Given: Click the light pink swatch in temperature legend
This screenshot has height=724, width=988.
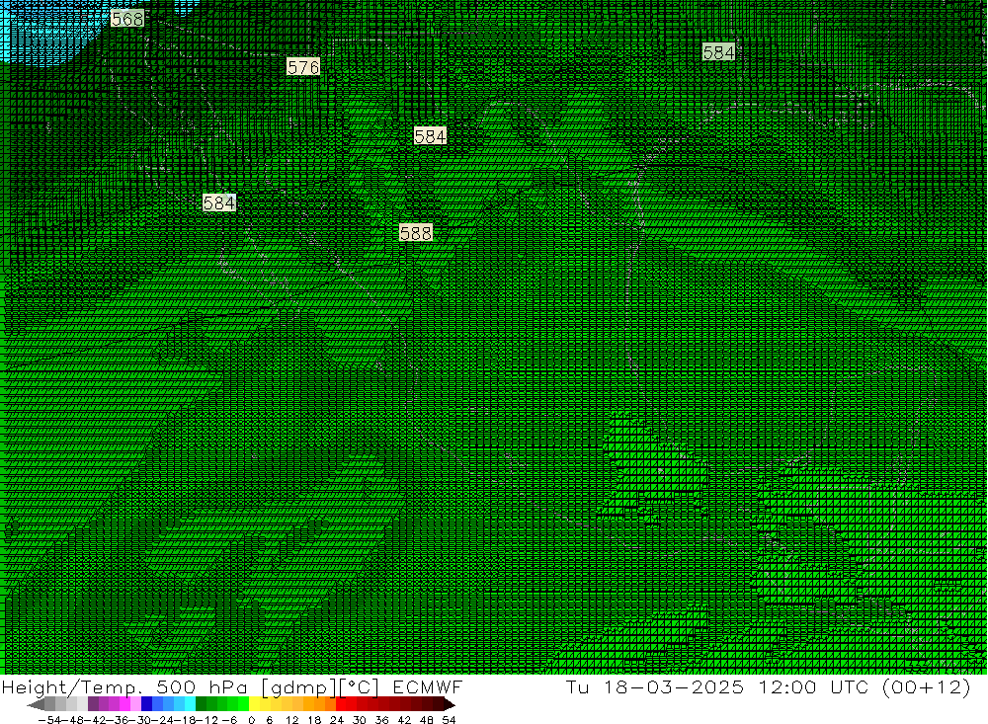Looking at the screenshot, I should click(x=135, y=704).
